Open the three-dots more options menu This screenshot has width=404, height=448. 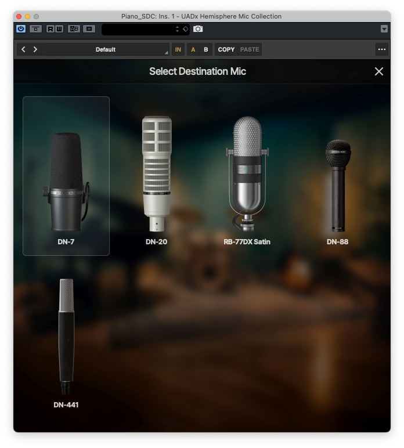pos(382,49)
